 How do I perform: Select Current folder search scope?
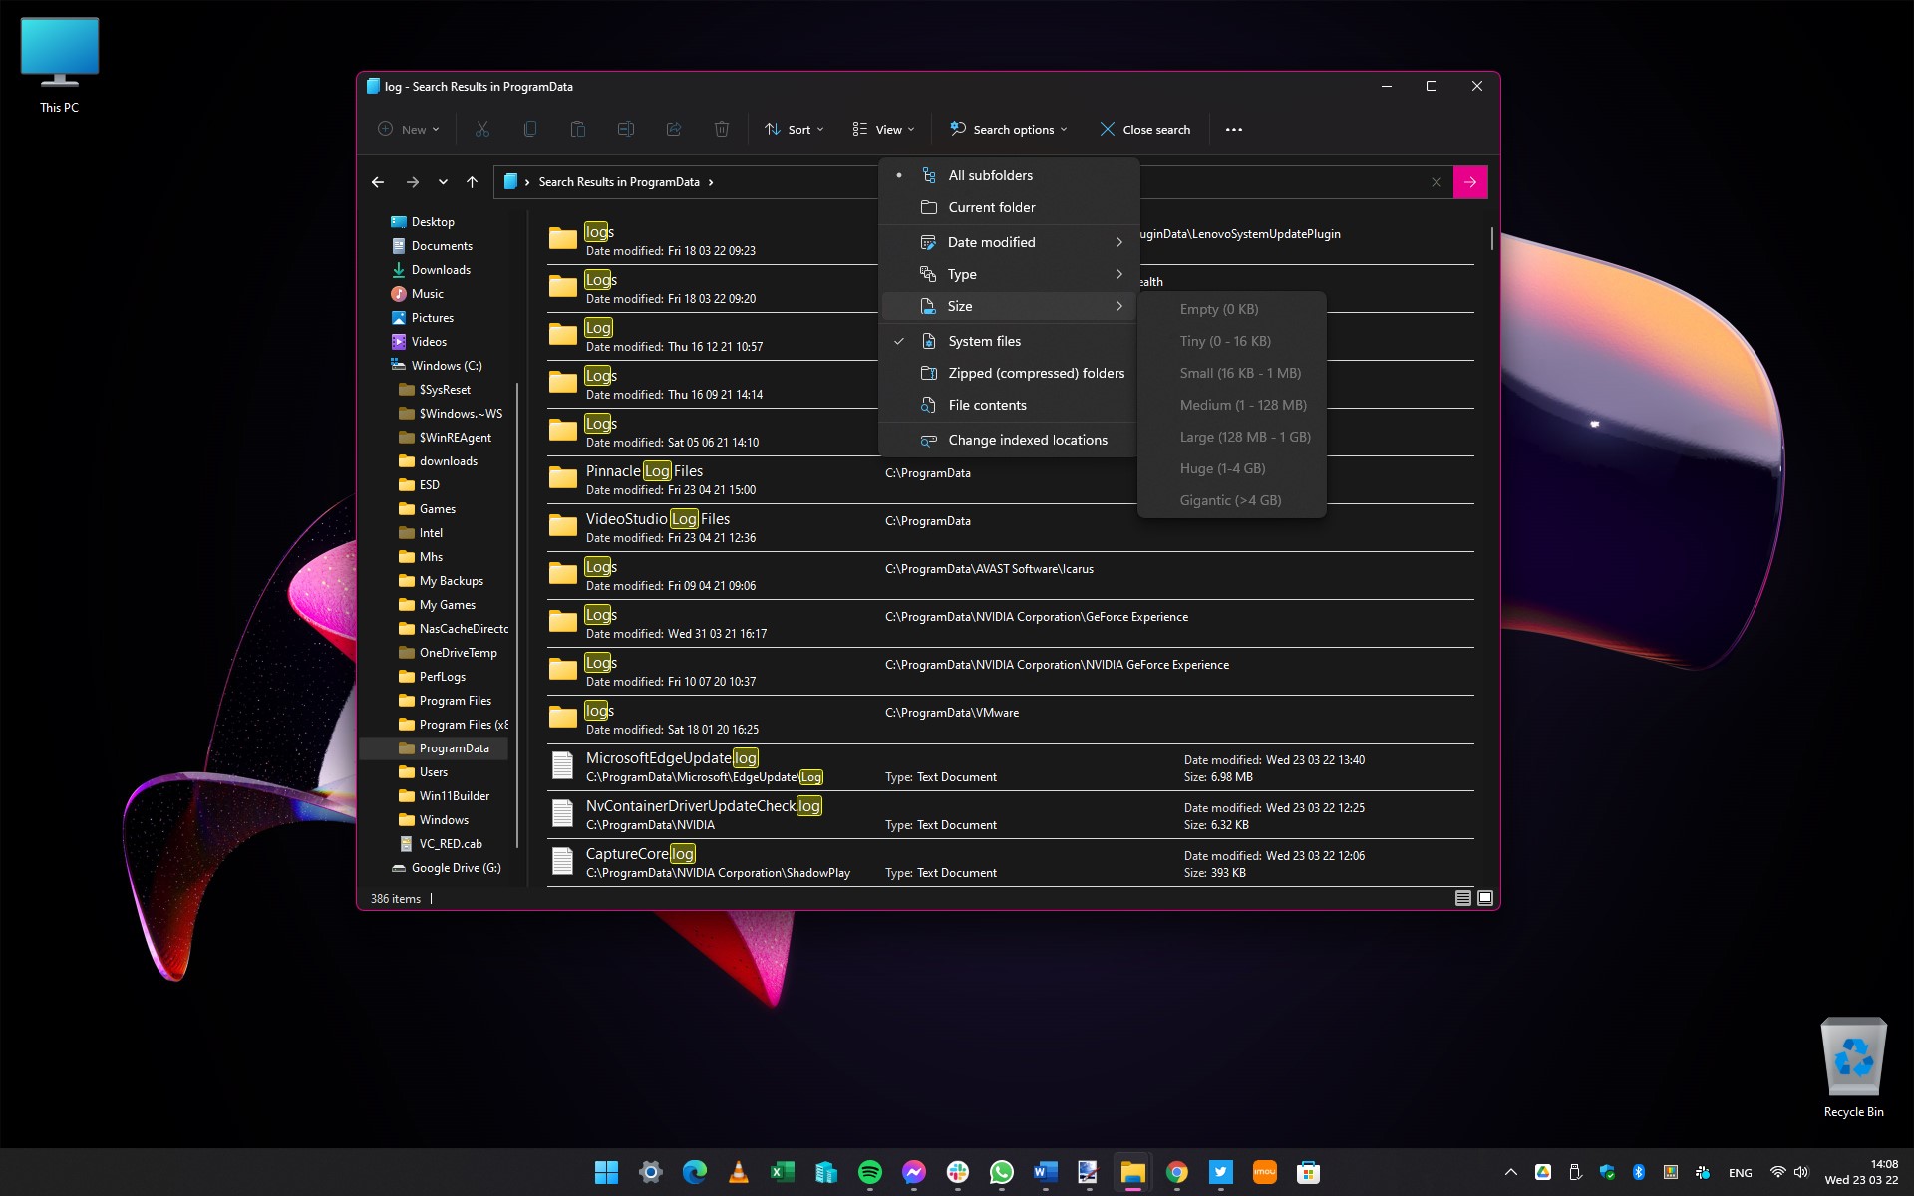click(x=991, y=207)
